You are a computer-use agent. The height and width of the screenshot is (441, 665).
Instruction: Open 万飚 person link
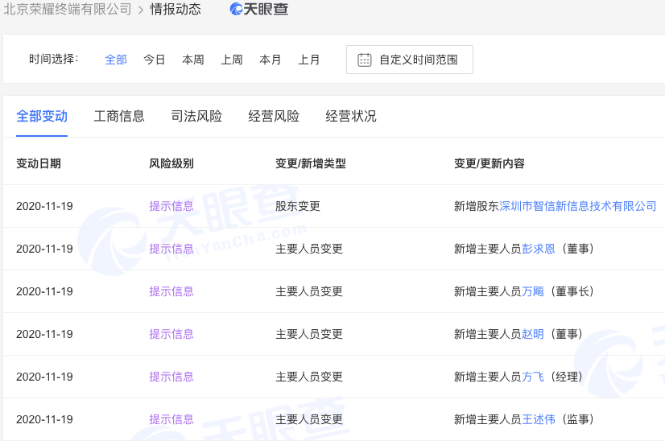(533, 292)
